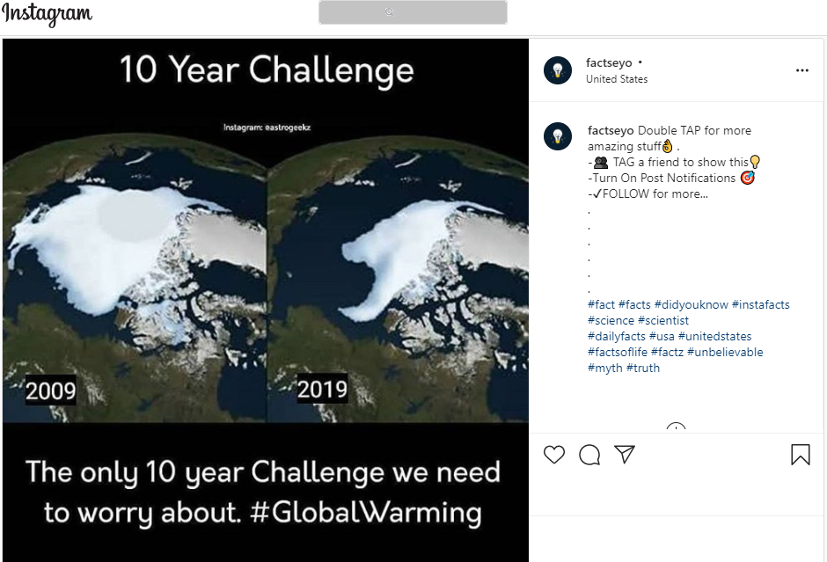Open the three-dot more options menu
The image size is (827, 562).
[x=801, y=70]
